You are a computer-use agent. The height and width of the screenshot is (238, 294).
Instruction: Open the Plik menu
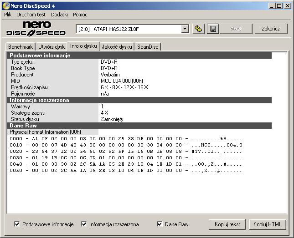tap(8, 15)
